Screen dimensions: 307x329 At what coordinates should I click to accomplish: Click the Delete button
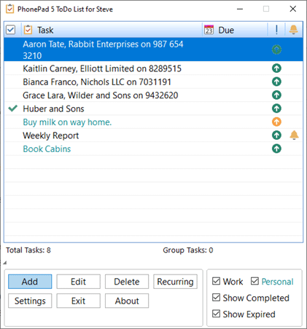point(127,282)
